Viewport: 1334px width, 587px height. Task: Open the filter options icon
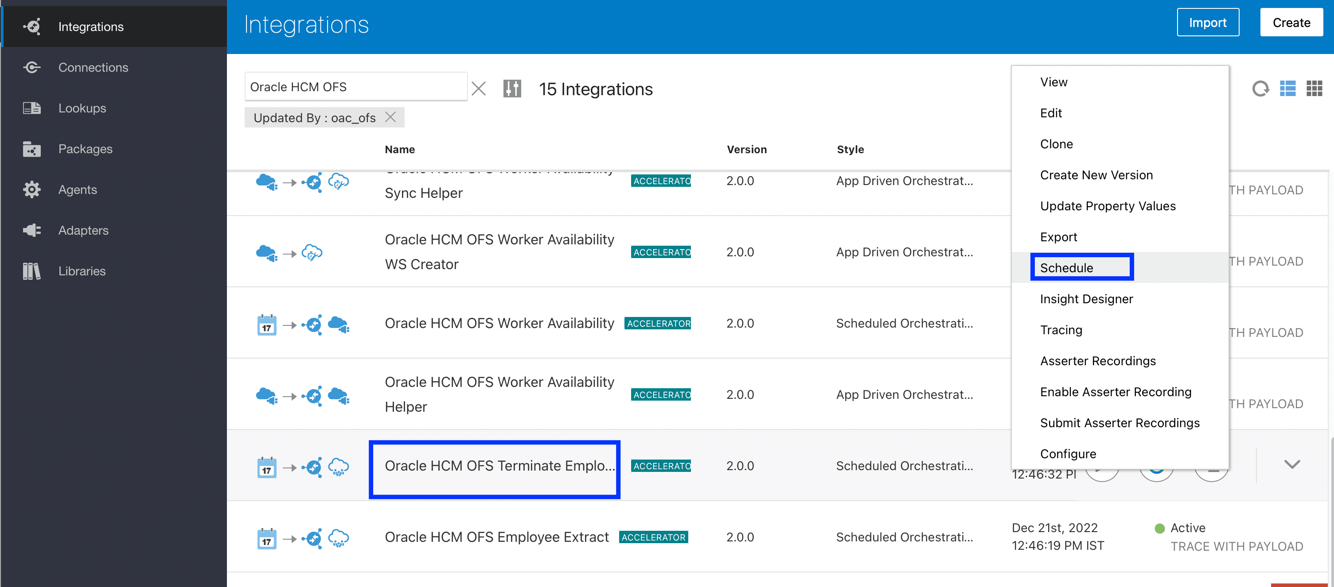(x=511, y=89)
